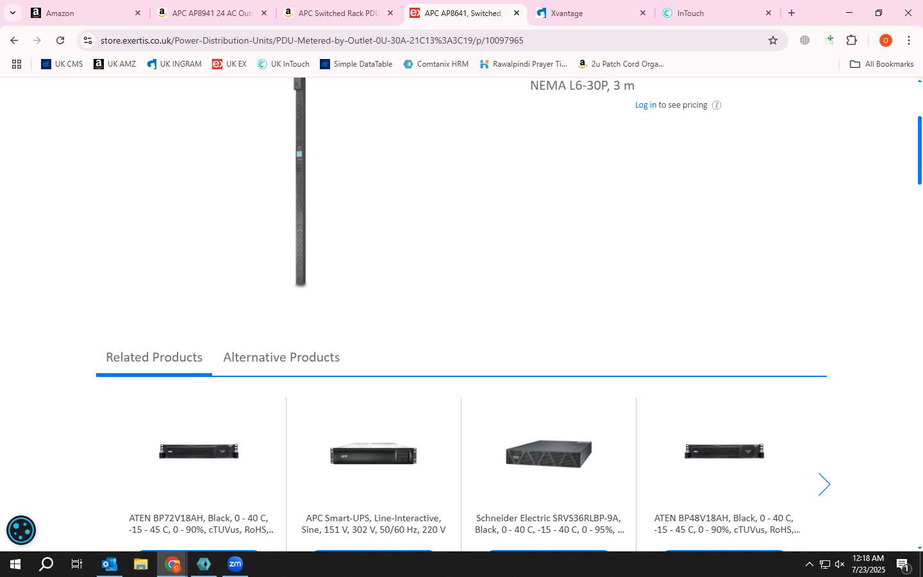Open the tab search dropdown
Viewport: 923px width, 577px height.
point(12,13)
